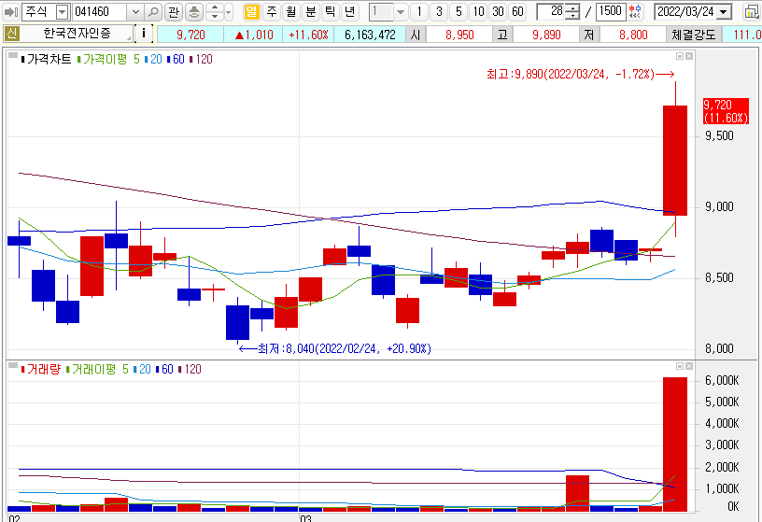762x522 pixels.
Task: Click the 최저:8,040 low annotation
Action: point(335,348)
